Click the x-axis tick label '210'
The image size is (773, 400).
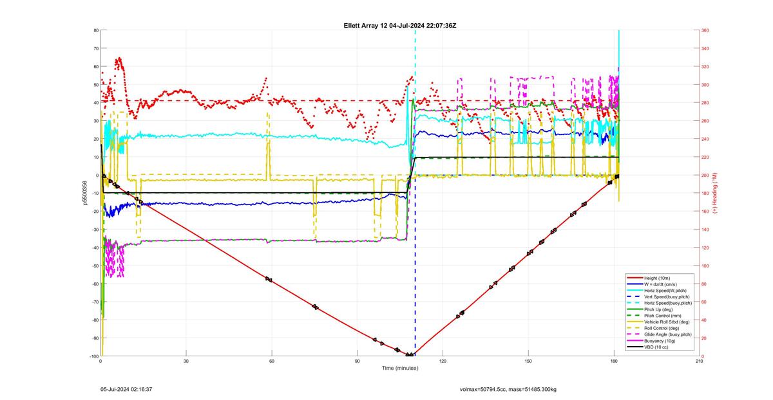[700, 361]
